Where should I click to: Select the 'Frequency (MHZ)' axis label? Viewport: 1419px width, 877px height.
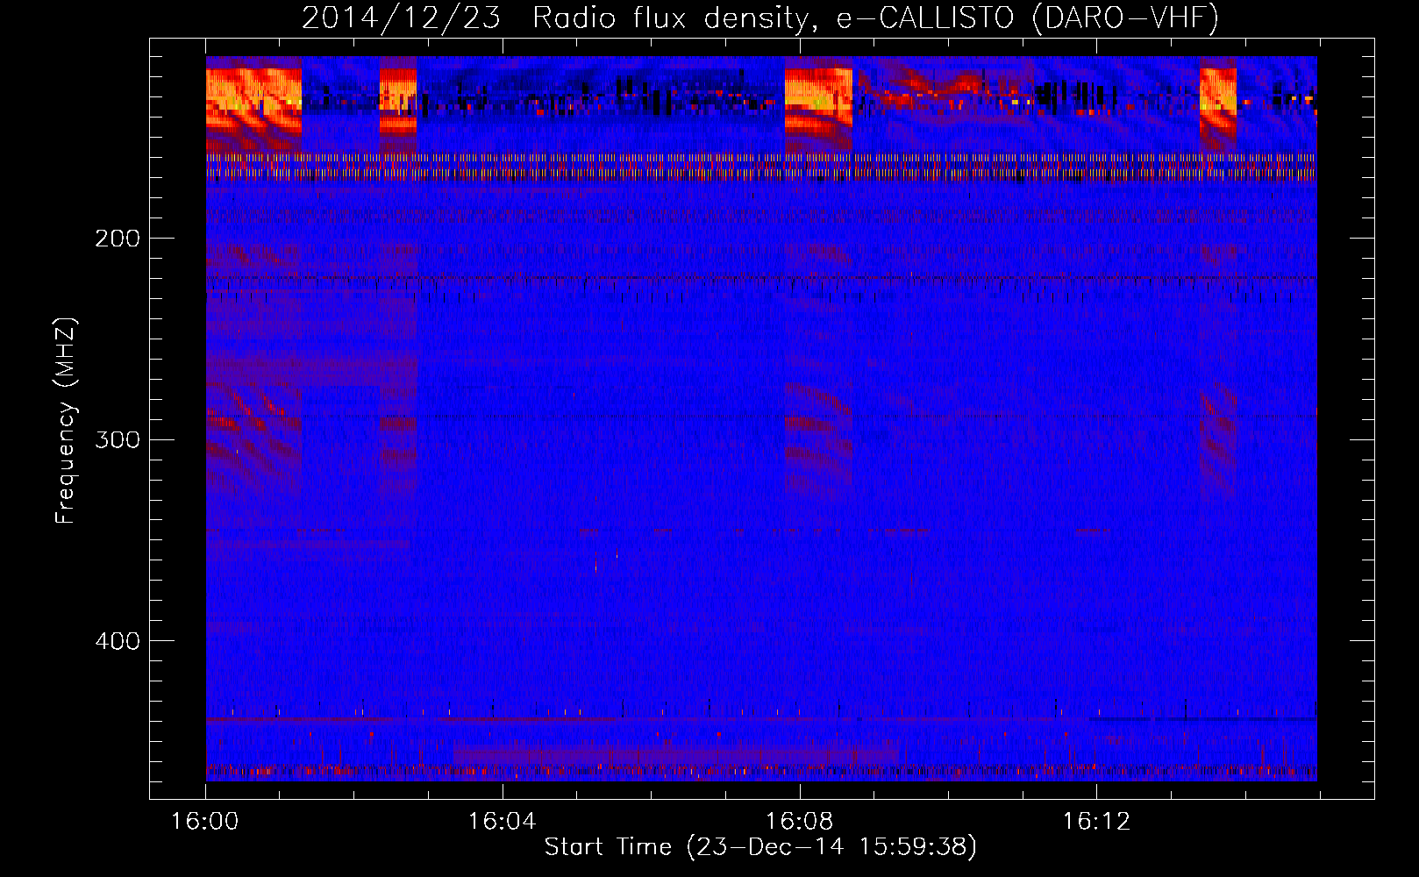pos(66,421)
